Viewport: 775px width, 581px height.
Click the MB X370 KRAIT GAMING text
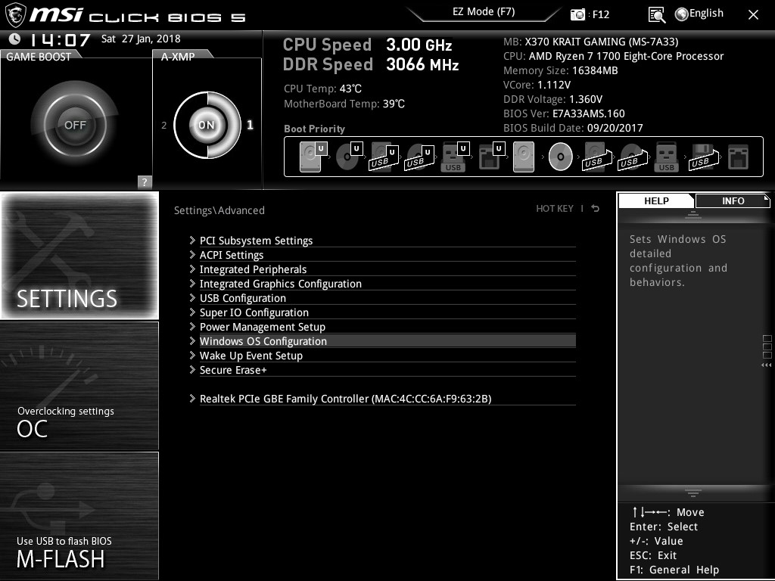coord(590,42)
